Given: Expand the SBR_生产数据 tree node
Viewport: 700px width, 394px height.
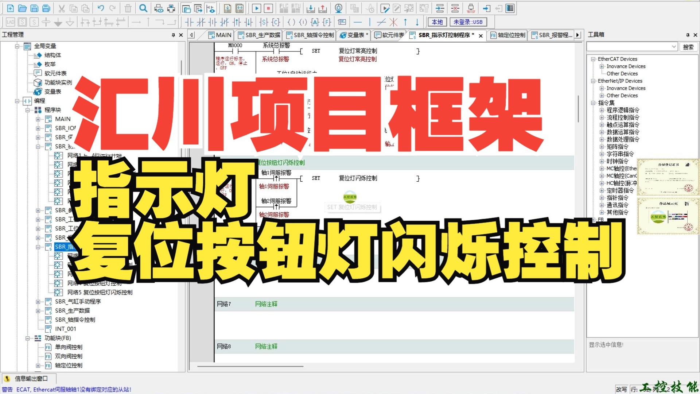Looking at the screenshot, I should 38,311.
